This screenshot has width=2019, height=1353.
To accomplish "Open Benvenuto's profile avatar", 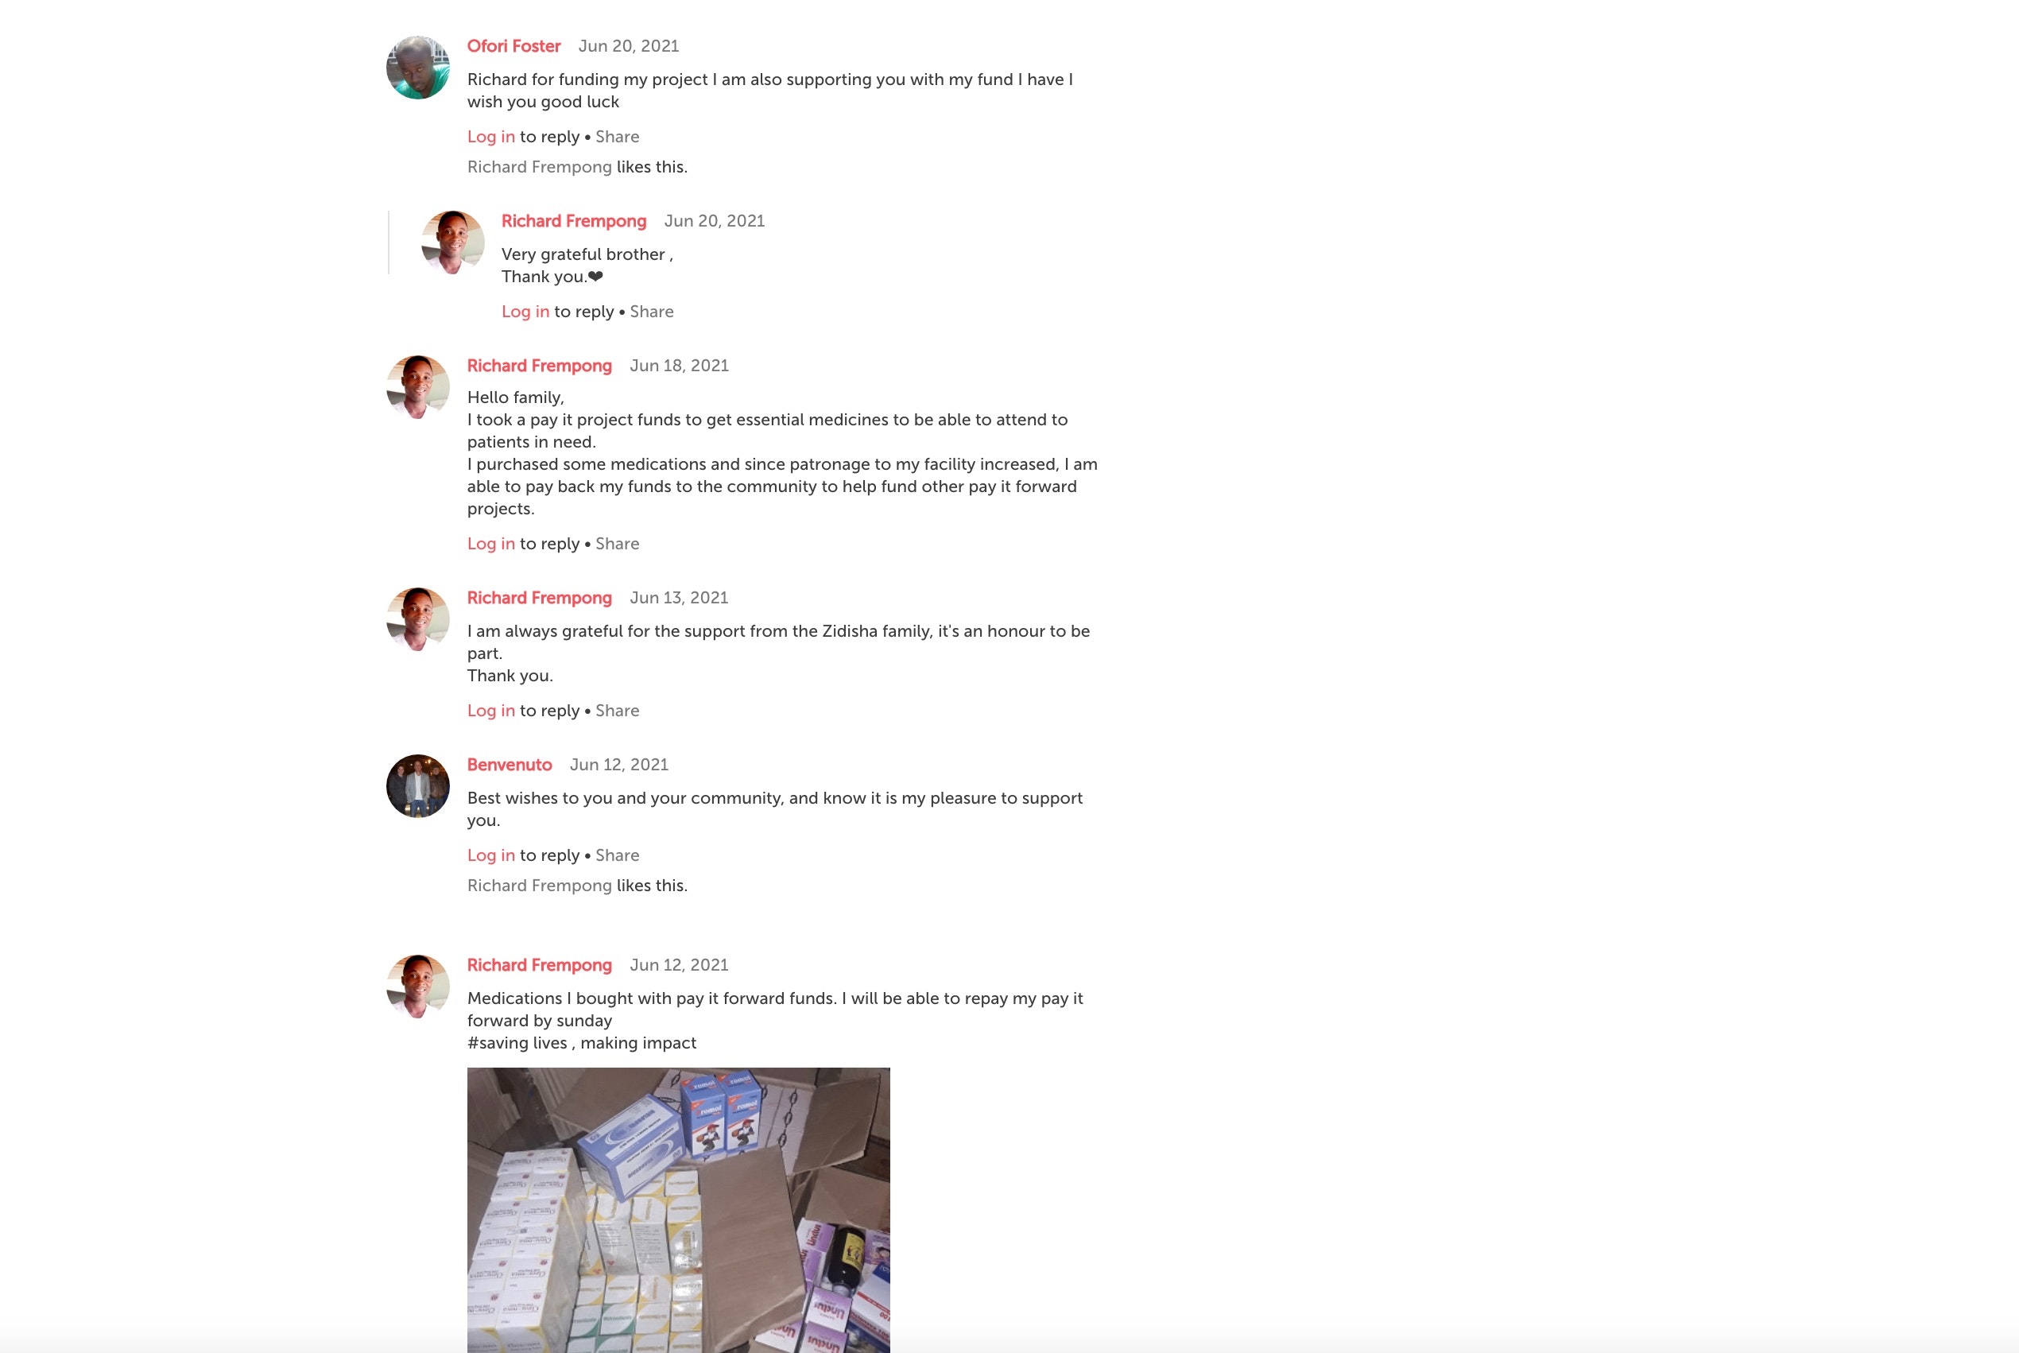I will (417, 786).
